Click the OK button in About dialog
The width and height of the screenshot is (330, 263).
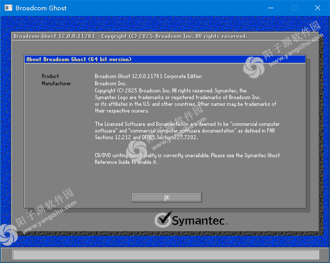point(166,197)
